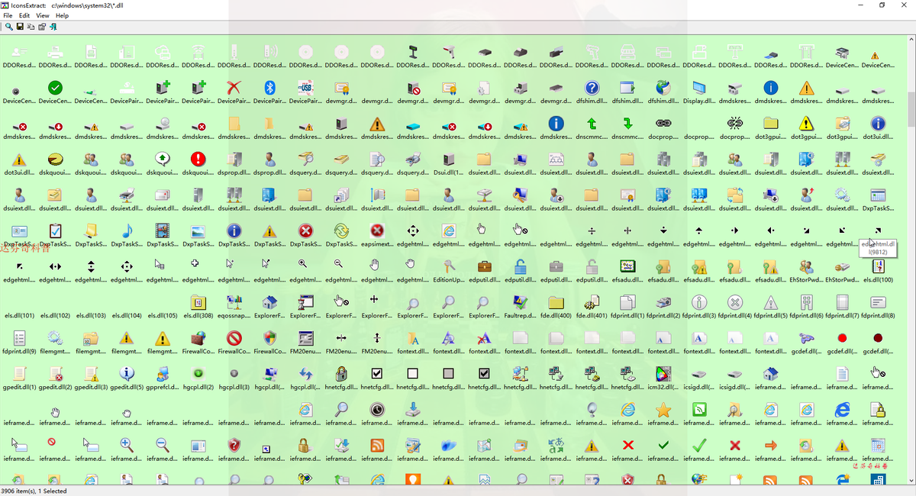Select the gpedit.dll(5) info balloon icon
This screenshot has height=496, width=916.
click(127, 374)
